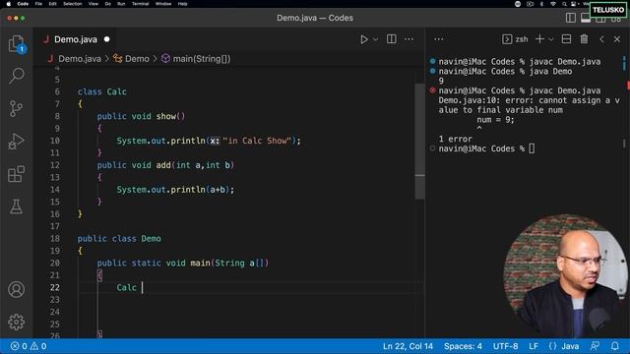Viewport: 630px width, 354px height.
Task: Open terminal panel views ellipsis menu
Action: (439, 39)
